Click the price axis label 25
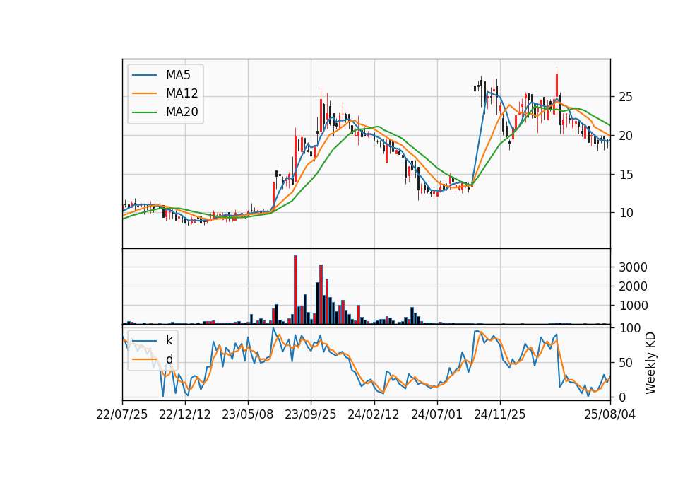 tap(626, 97)
